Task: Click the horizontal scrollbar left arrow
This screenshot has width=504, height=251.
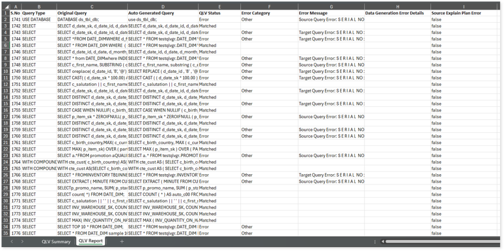Action: pyautogui.click(x=382, y=242)
